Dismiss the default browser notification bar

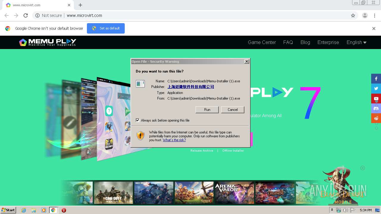374,29
